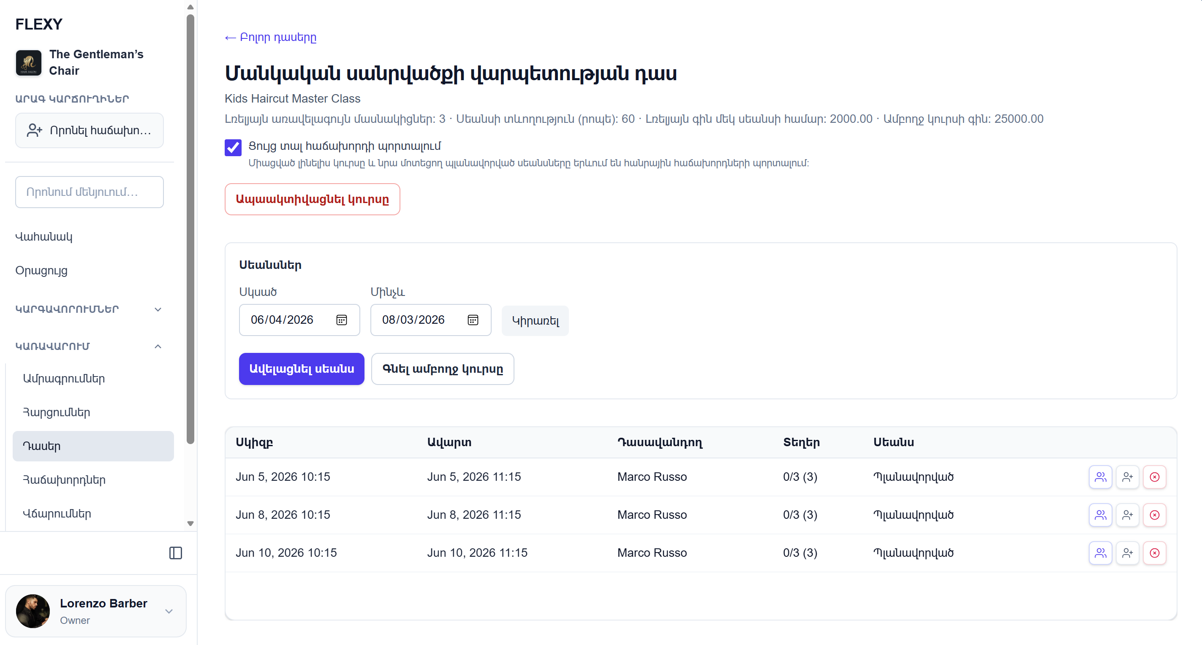Click sidebar vertical scrollbar
The height and width of the screenshot is (645, 1202).
click(x=190, y=228)
